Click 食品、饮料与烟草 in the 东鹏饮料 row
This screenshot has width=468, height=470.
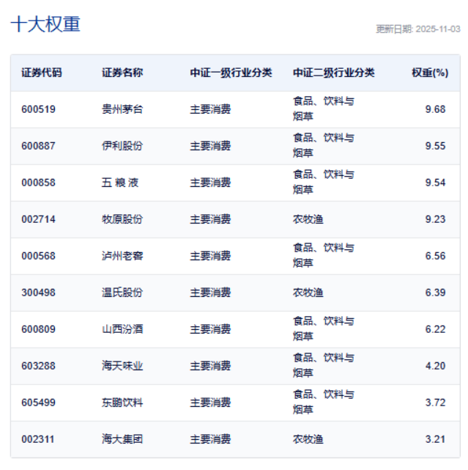324,402
